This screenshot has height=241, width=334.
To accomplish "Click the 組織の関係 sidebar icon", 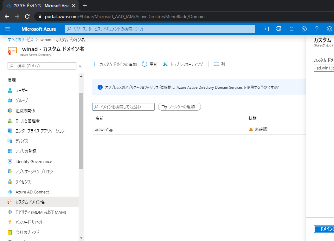I will point(10,111).
